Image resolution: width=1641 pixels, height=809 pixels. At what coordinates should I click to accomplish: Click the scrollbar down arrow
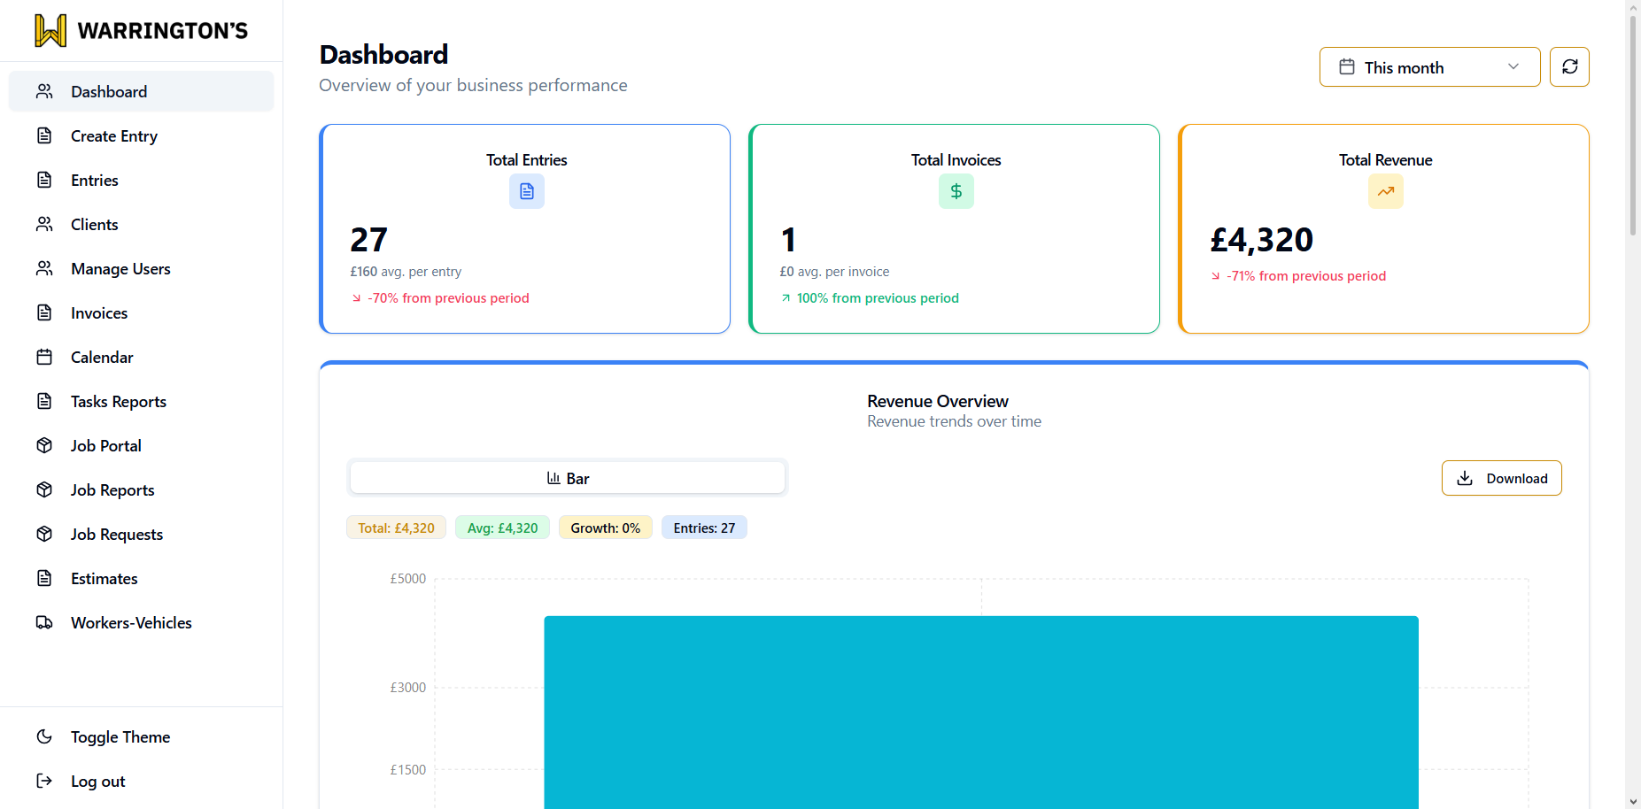tap(1633, 802)
